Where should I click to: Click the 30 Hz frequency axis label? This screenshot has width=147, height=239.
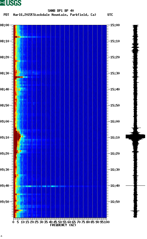tap(41, 222)
